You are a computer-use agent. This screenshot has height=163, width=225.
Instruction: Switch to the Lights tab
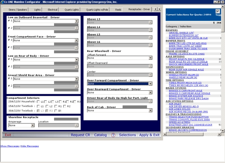tap(37, 10)
